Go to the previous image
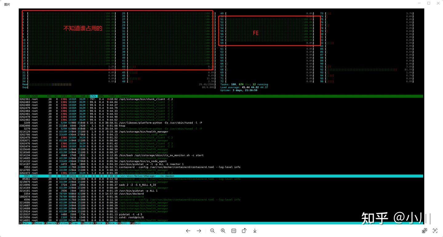This screenshot has width=443, height=237. click(188, 231)
